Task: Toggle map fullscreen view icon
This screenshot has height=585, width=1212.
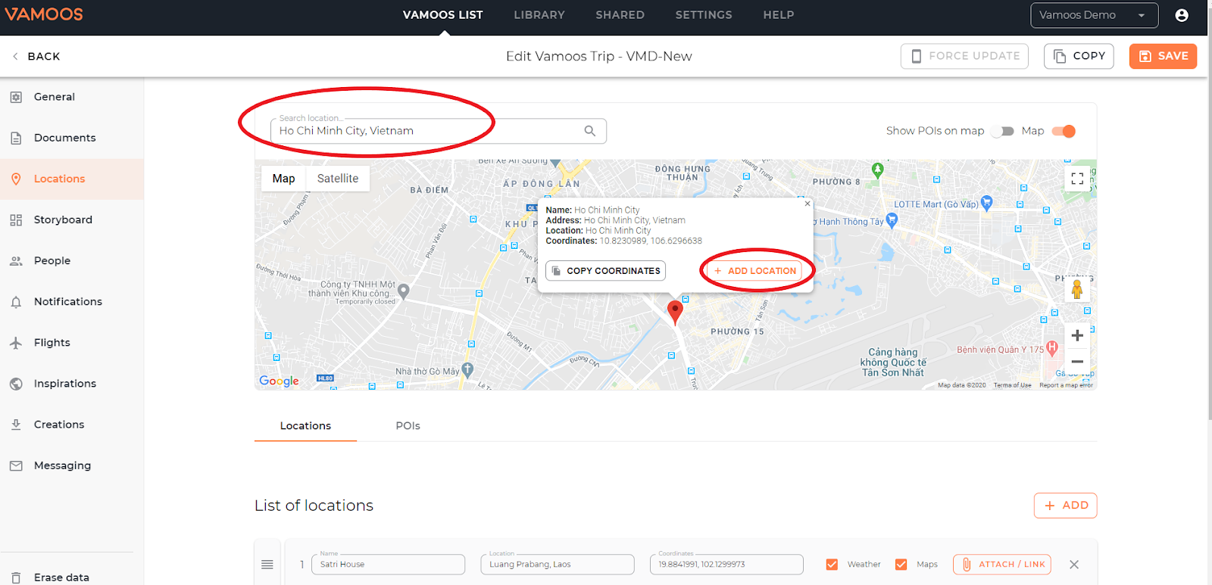Action: [x=1077, y=179]
